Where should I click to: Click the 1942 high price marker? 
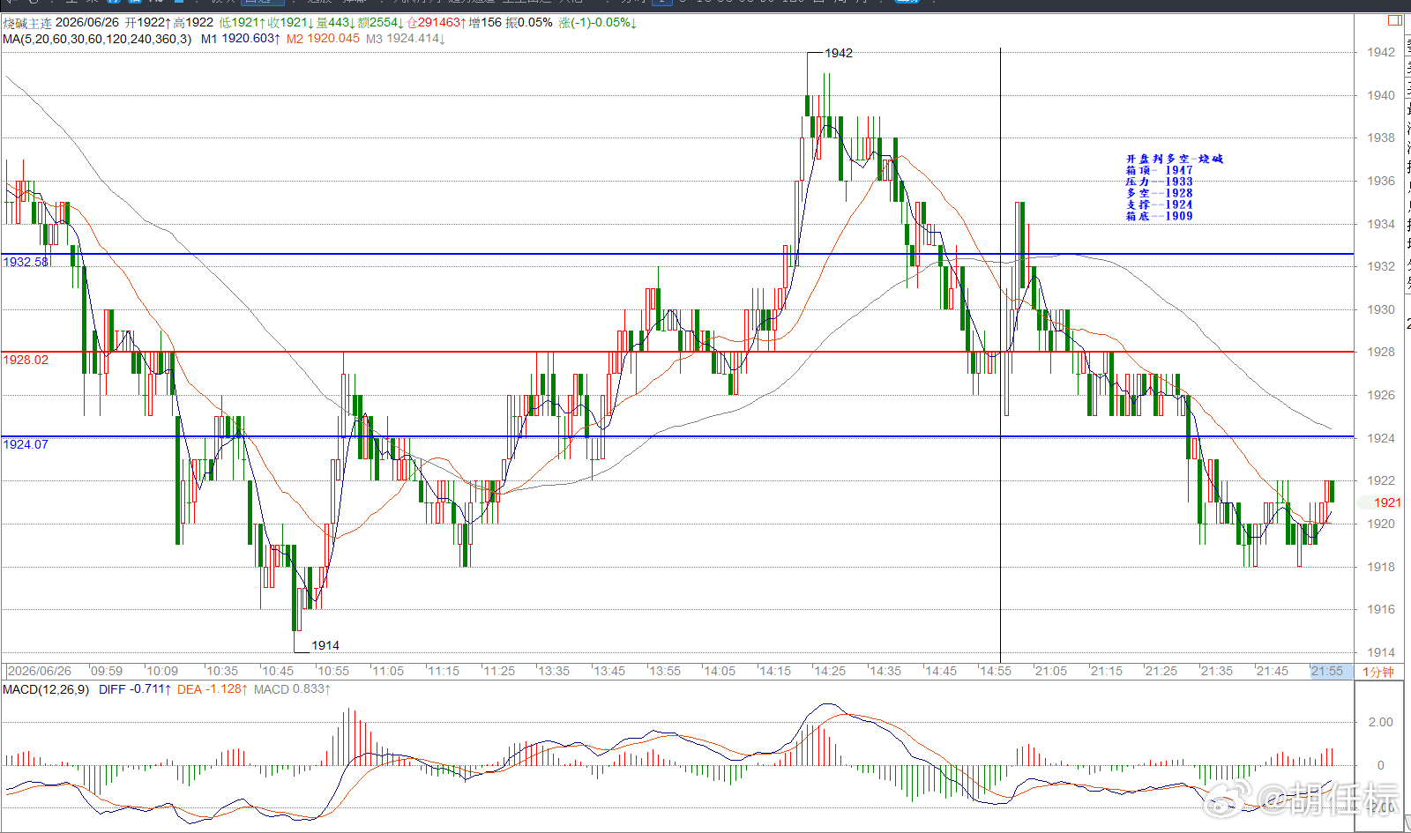pos(839,53)
